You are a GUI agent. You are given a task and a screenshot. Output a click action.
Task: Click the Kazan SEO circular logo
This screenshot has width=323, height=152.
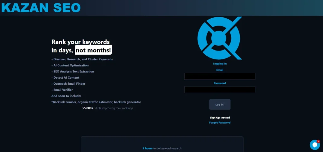pos(220,38)
